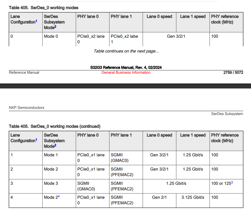Click '1.25 Gbit/s' in the Mode 3 row
This screenshot has width=251, height=211.
[176, 183]
